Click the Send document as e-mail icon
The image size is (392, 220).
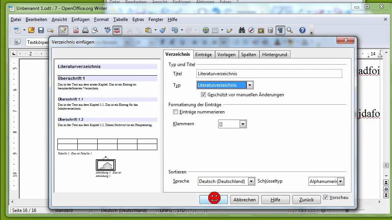pos(51,31)
